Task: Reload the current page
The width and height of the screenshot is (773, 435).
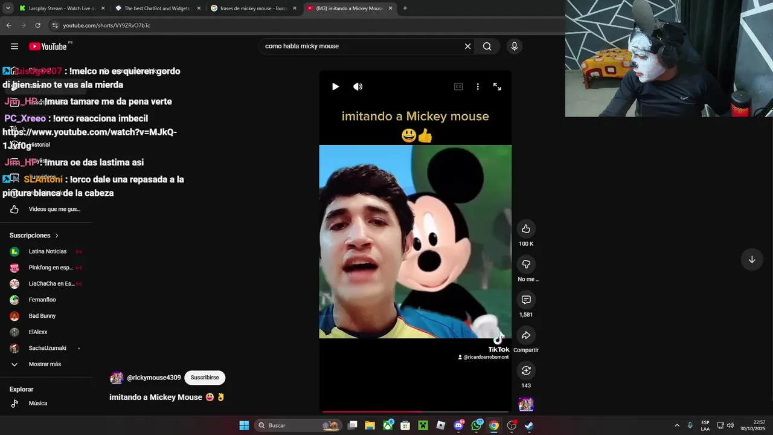Action: point(37,25)
